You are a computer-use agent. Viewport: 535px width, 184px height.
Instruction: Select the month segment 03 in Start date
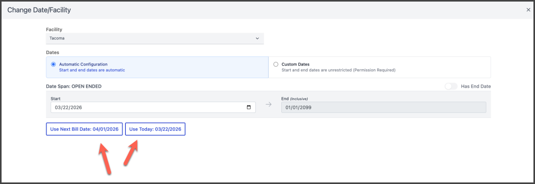[x=58, y=107]
